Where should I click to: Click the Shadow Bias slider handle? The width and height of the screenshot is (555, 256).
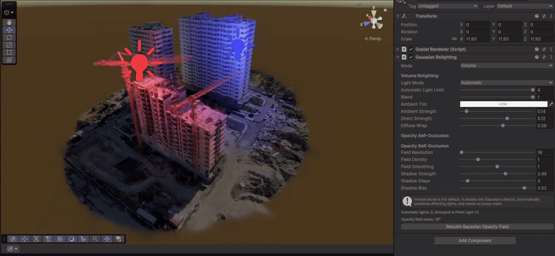524,187
